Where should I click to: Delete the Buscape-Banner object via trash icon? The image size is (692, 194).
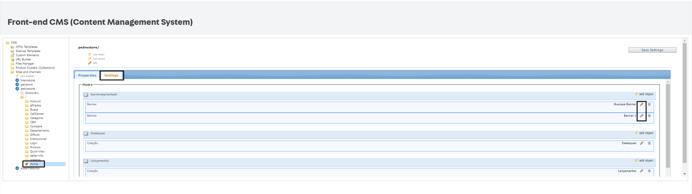point(649,104)
